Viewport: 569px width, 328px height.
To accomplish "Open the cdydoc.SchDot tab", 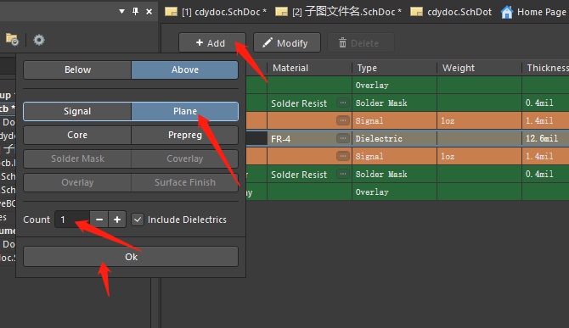I will (451, 12).
